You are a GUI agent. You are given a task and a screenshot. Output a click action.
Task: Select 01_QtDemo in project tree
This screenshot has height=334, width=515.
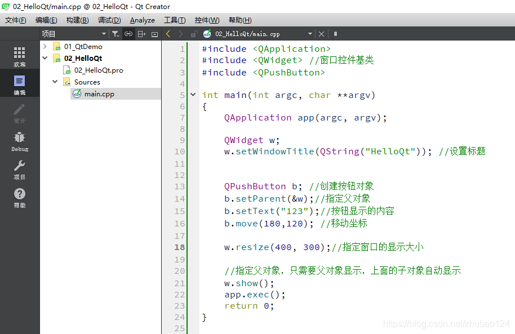[83, 47]
